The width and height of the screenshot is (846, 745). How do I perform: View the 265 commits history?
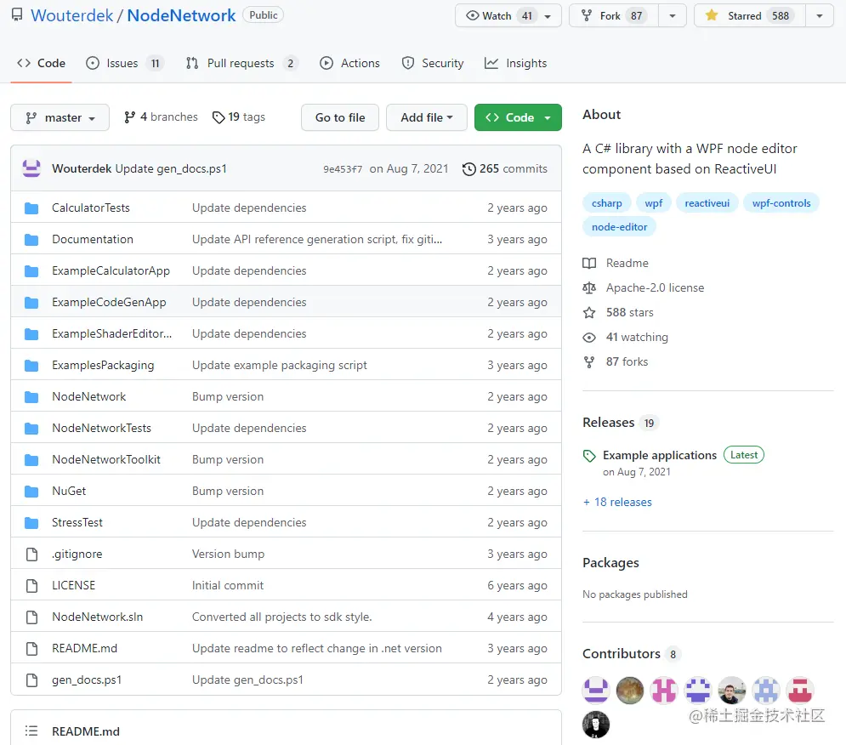[x=504, y=168]
